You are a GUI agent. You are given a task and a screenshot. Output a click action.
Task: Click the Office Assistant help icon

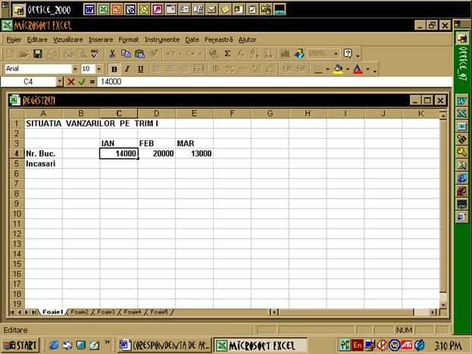[348, 54]
